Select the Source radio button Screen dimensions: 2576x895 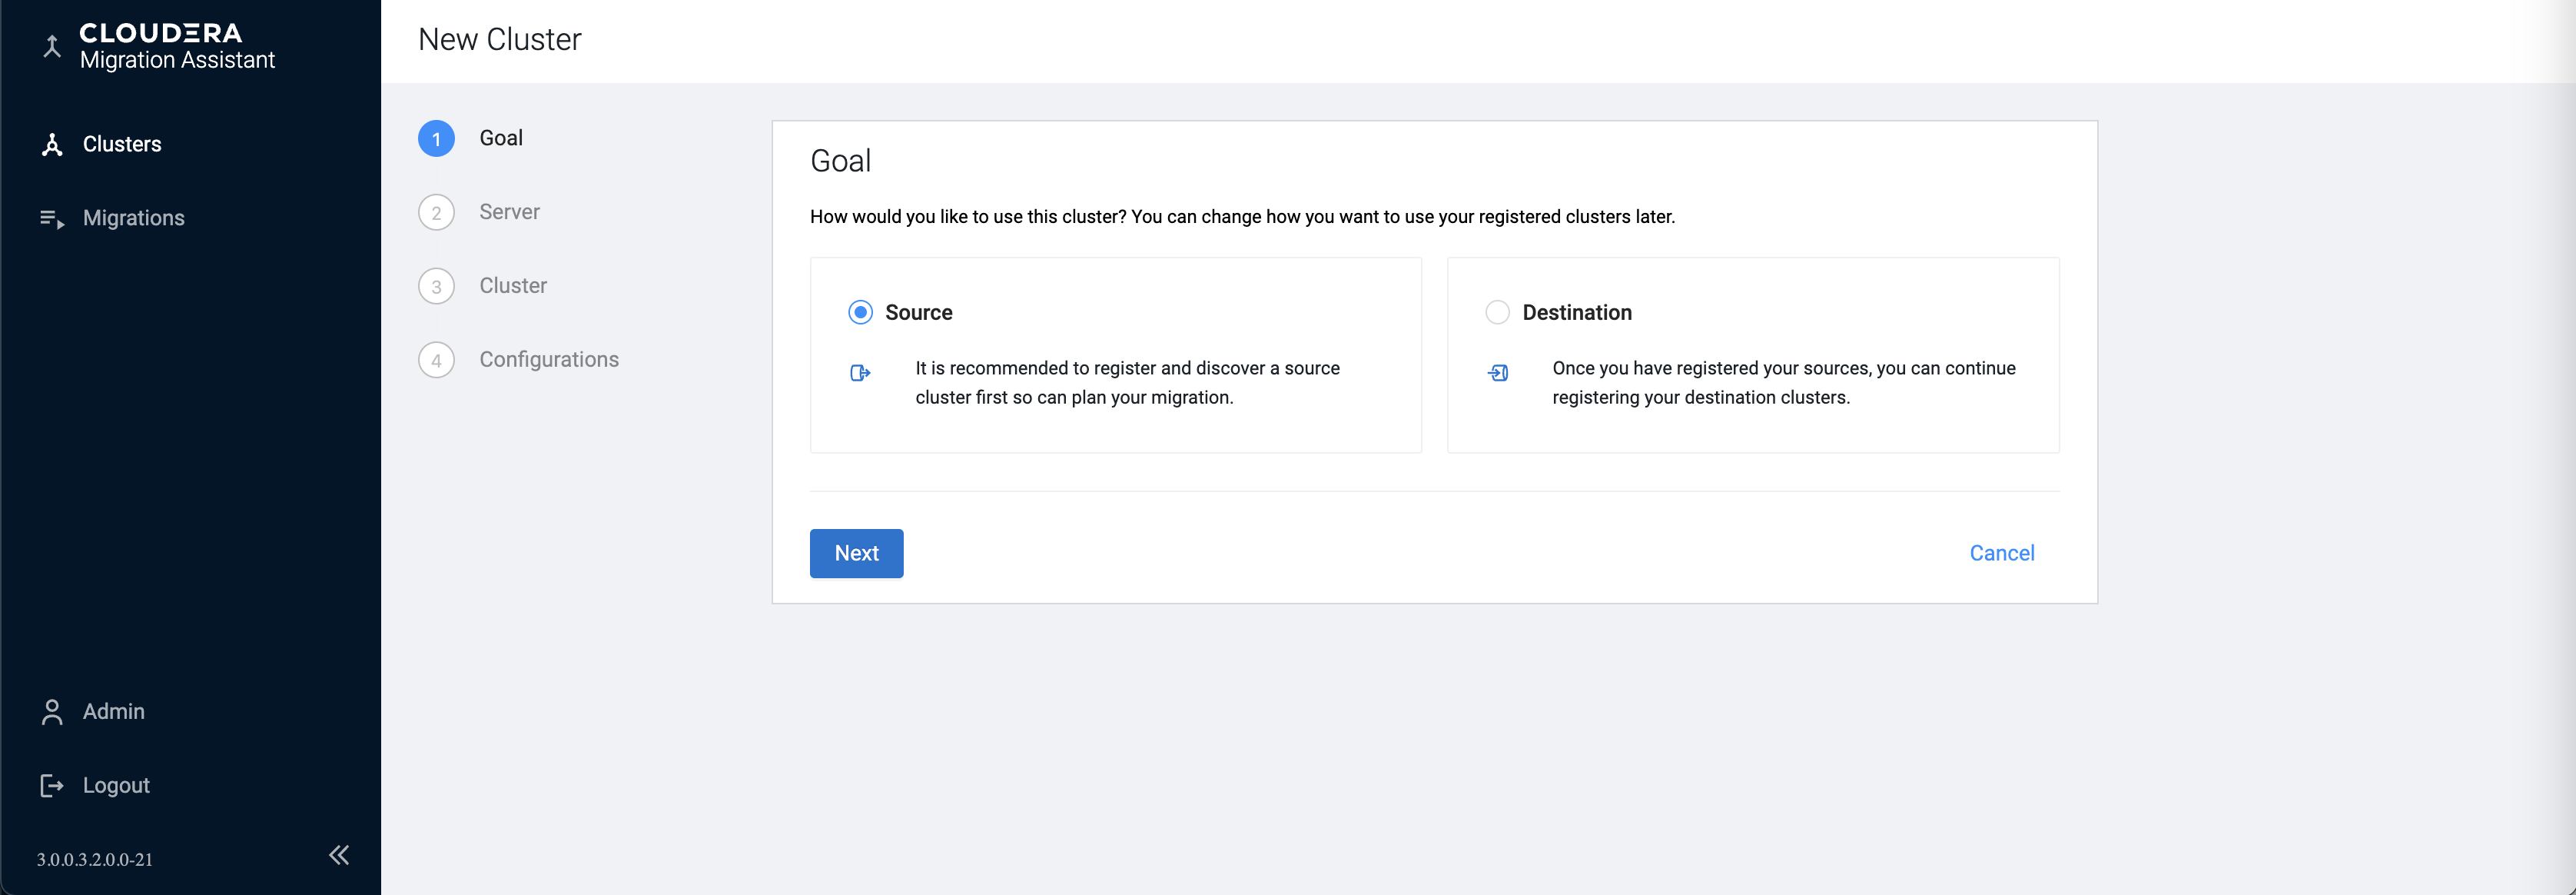(860, 313)
